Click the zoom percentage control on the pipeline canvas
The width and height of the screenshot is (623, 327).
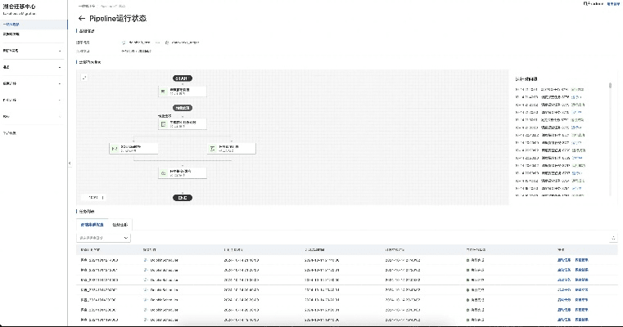(93, 197)
